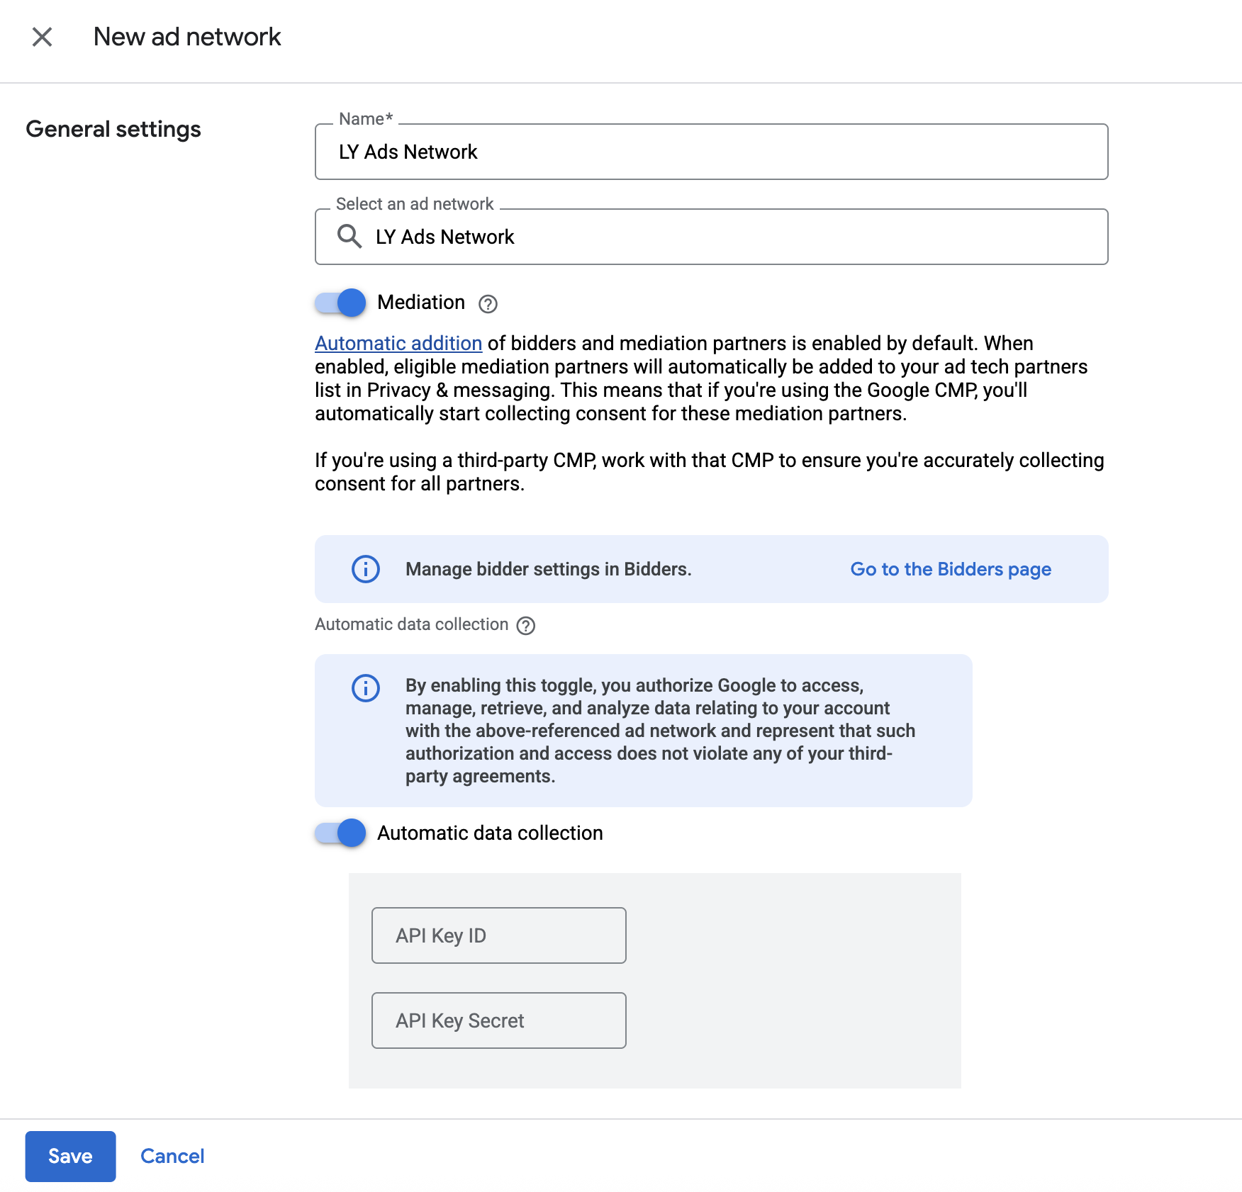The height and width of the screenshot is (1192, 1242).
Task: Close the New ad network dialog
Action: coord(43,37)
